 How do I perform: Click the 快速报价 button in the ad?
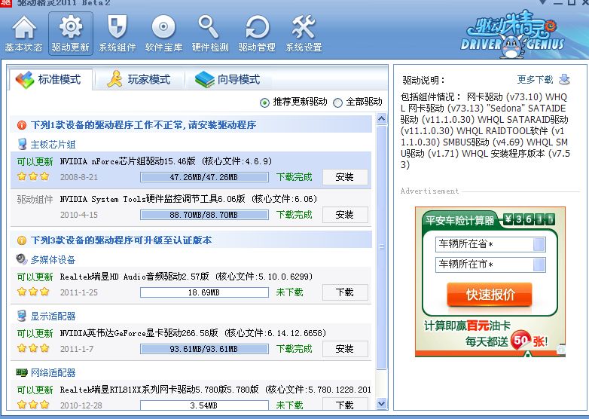[x=490, y=294]
